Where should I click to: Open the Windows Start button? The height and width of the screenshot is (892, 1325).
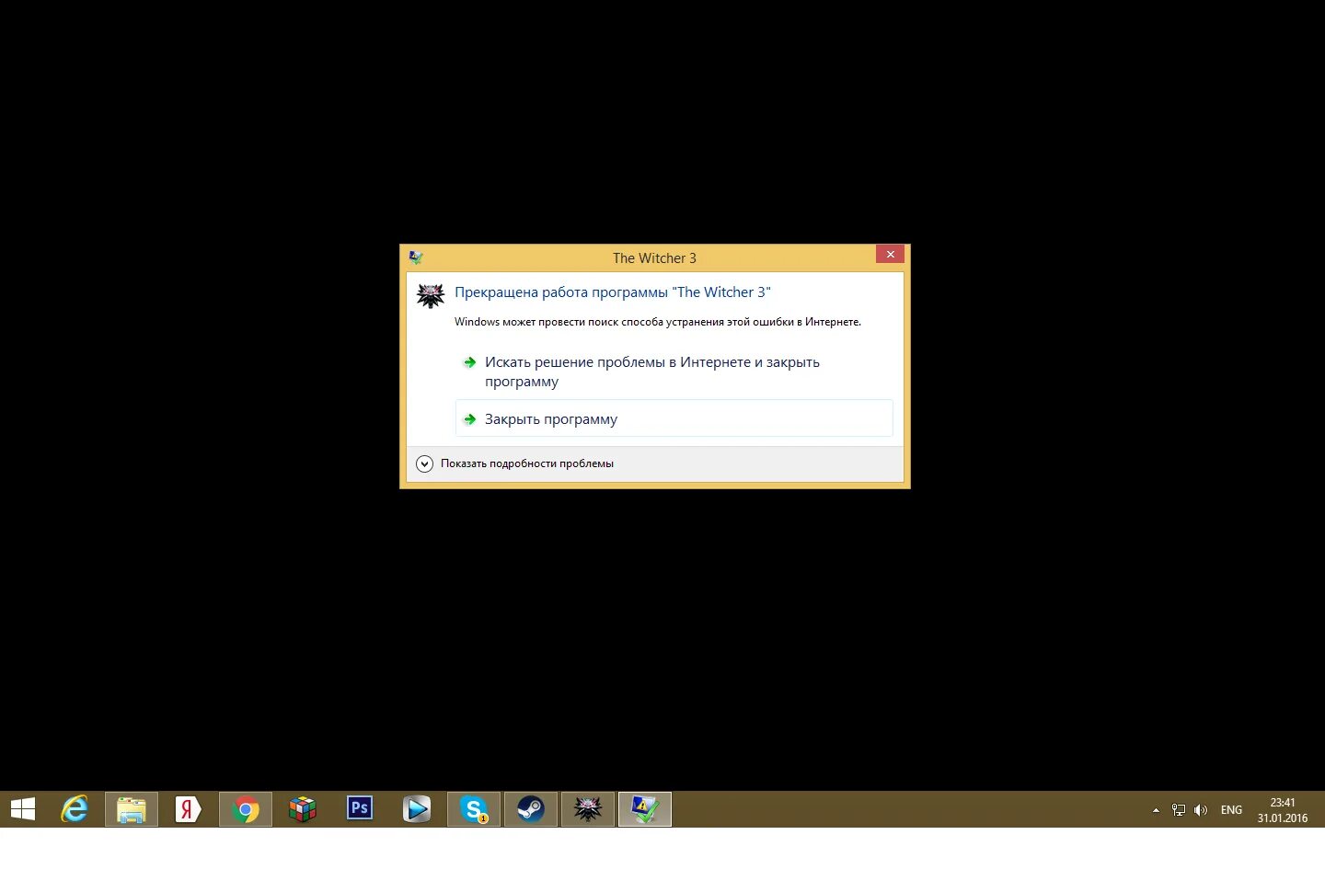click(23, 809)
